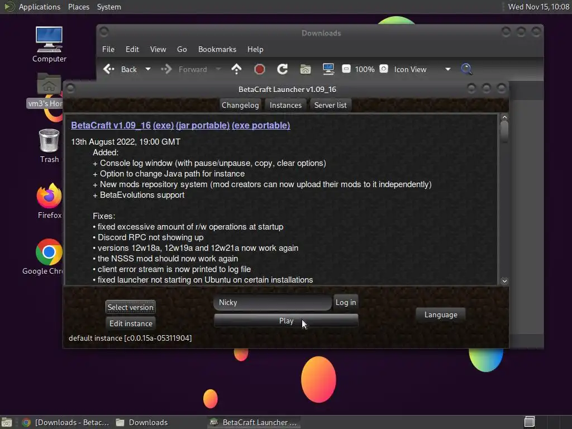Image resolution: width=572 pixels, height=429 pixels.
Task: Open the File menu in Downloads
Action: pyautogui.click(x=108, y=49)
